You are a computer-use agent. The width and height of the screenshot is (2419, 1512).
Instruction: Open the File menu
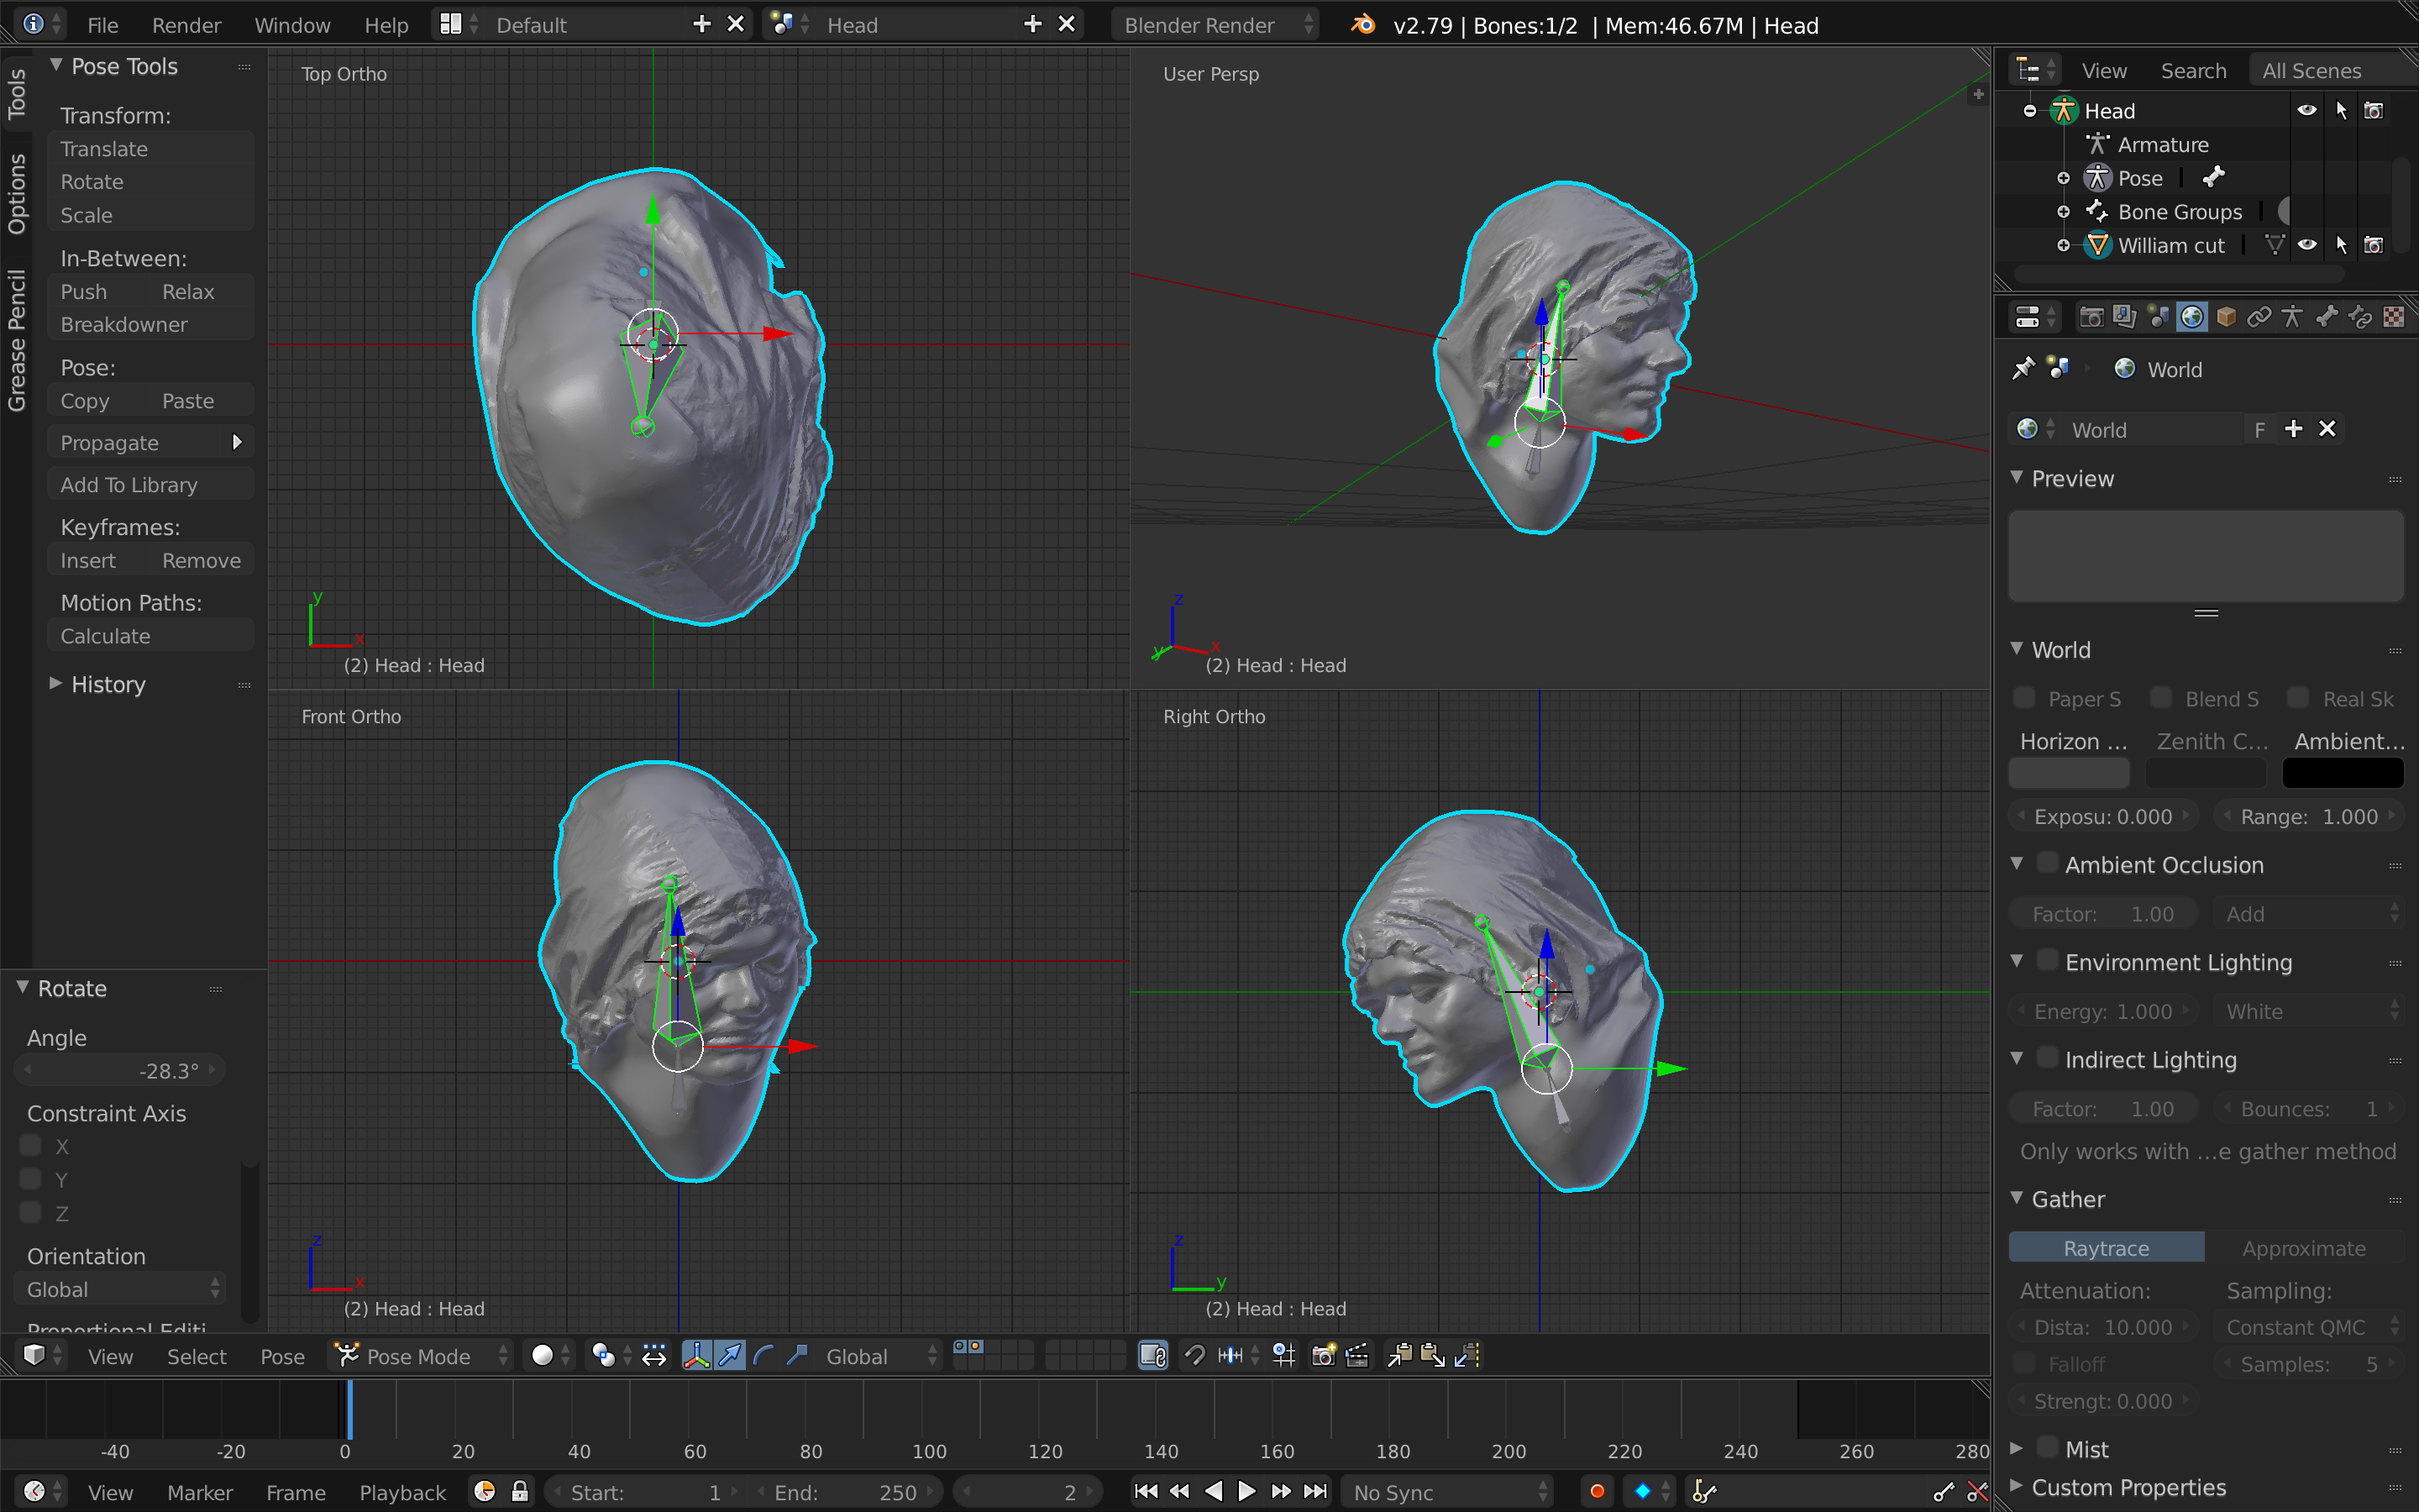(x=103, y=25)
